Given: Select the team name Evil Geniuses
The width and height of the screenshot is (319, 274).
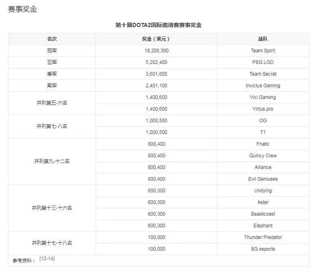Looking at the screenshot, I should coord(263,179).
